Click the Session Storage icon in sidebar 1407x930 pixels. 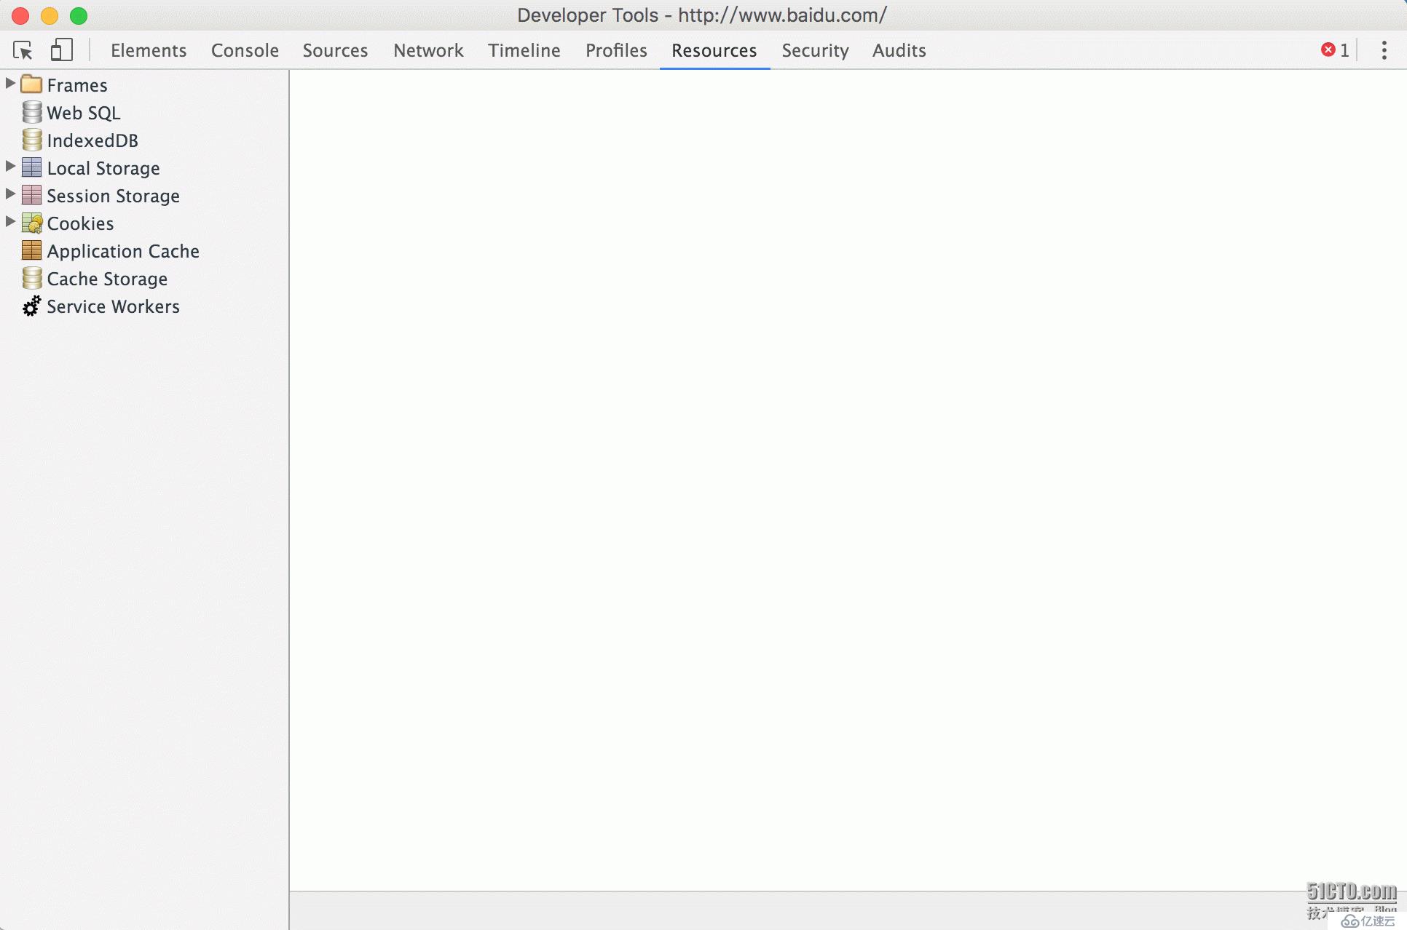click(31, 195)
